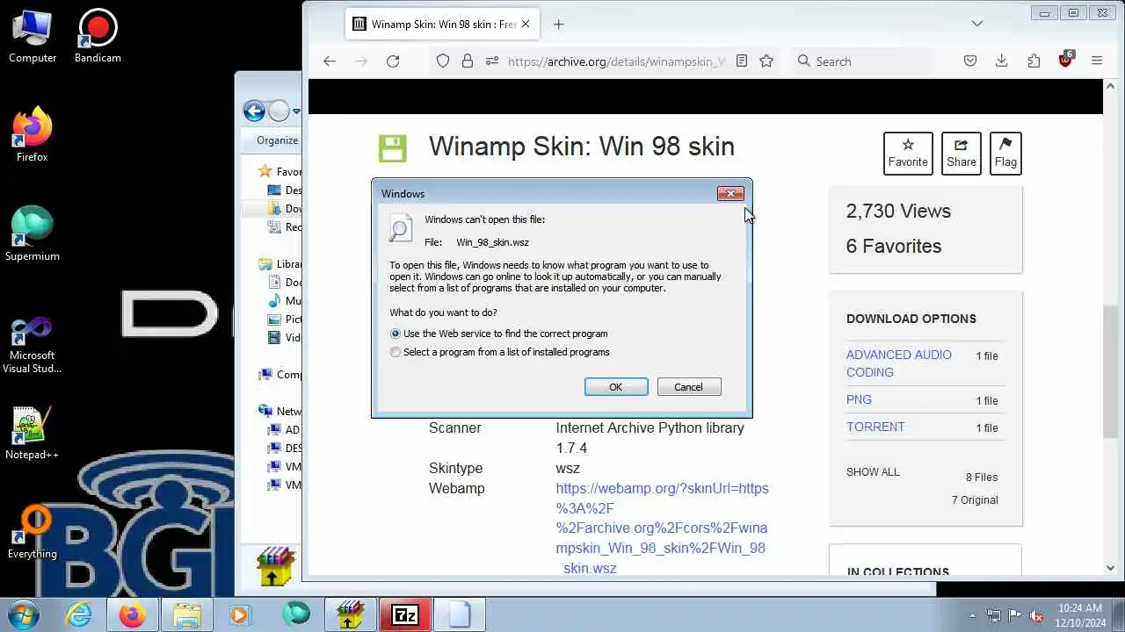Reload the archive.org page
This screenshot has height=632, width=1125.
[x=393, y=61]
